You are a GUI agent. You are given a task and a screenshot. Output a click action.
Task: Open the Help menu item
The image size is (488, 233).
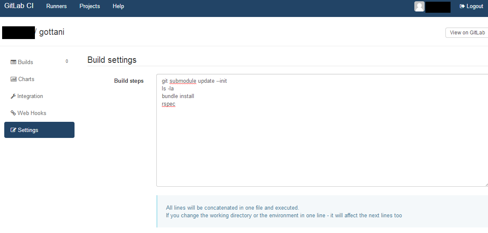[x=118, y=6]
